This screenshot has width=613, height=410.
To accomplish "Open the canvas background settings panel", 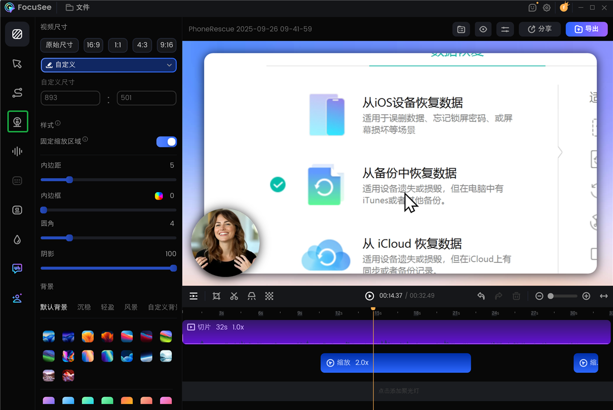I will pos(17,34).
